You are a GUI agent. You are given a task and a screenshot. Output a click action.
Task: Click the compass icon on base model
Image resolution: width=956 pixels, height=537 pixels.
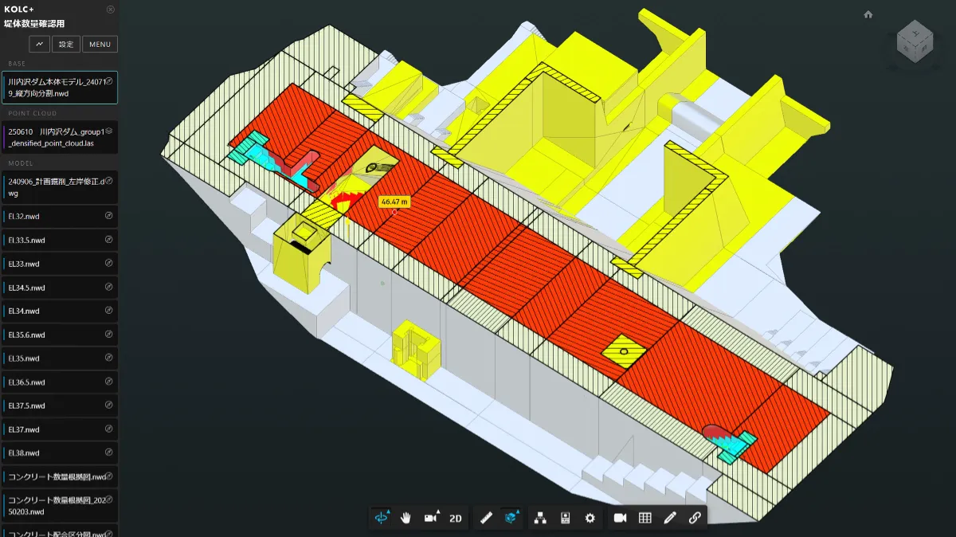point(109,81)
